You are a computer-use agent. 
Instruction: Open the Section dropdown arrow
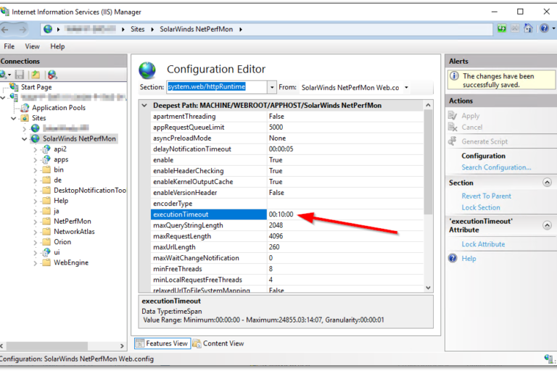coord(272,88)
